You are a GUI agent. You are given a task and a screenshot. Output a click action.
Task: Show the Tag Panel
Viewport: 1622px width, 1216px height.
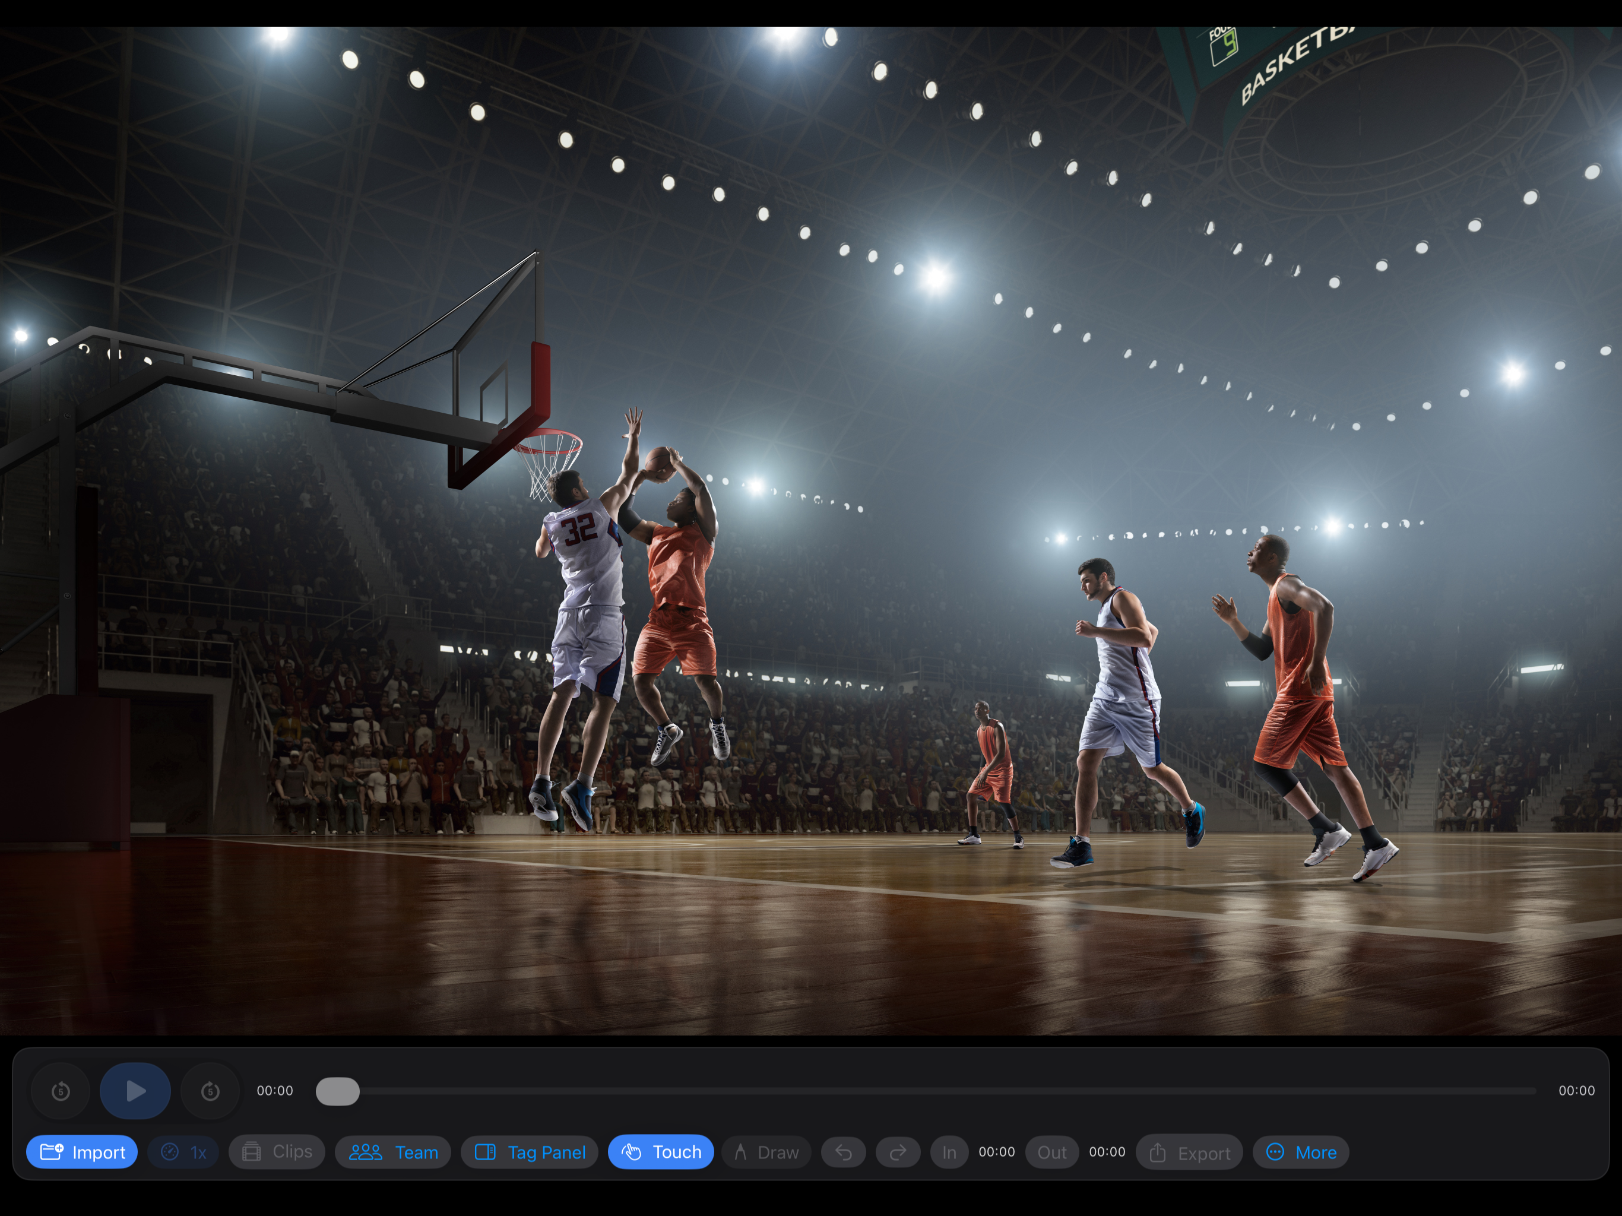click(530, 1151)
